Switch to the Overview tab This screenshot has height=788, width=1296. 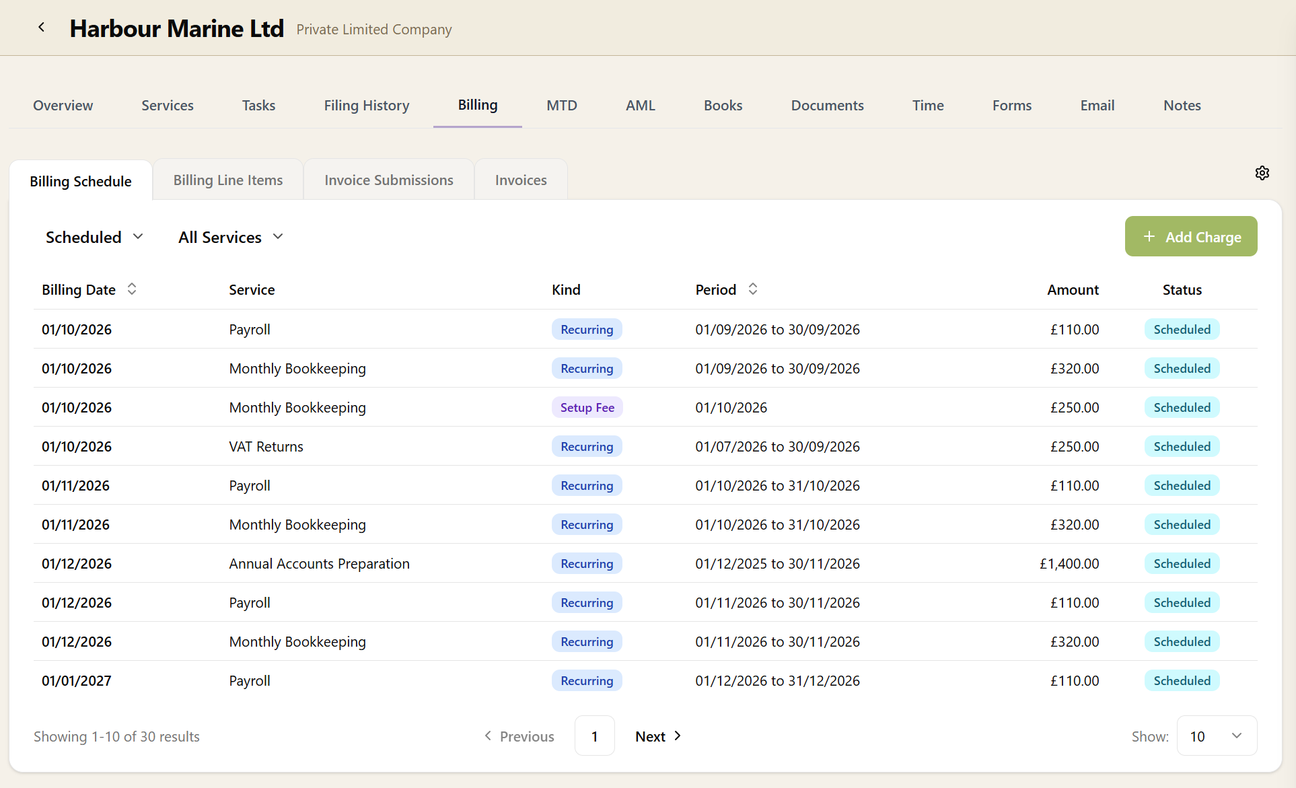(x=63, y=106)
